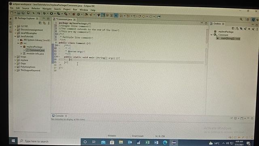259x146 pixels.
Task: Open the Coverage button dropdown arrow
Action: click(62, 14)
